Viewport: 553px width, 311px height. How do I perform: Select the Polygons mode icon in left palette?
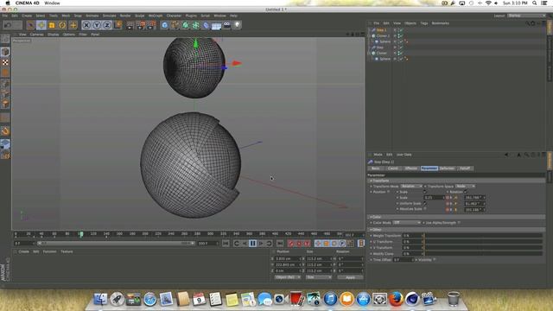pyautogui.click(x=5, y=104)
